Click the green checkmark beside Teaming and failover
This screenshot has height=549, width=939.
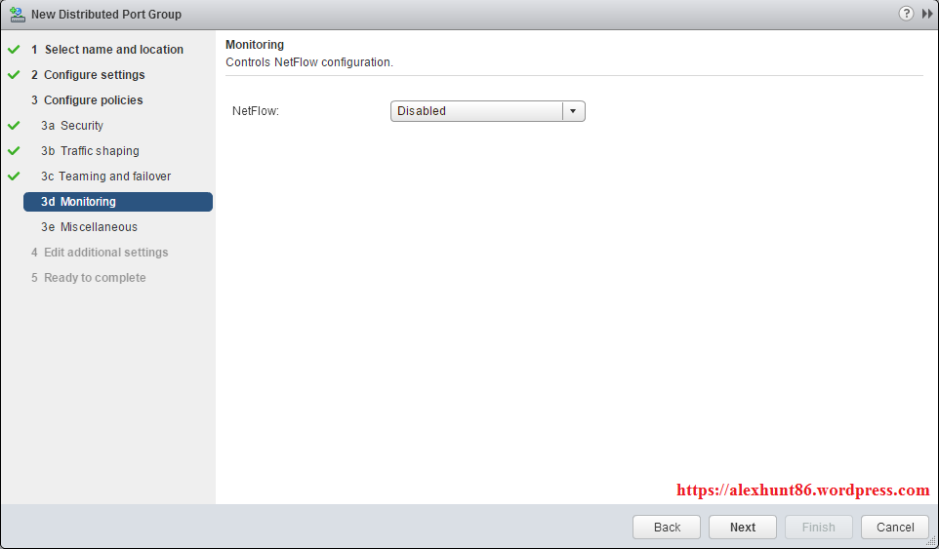pos(14,176)
